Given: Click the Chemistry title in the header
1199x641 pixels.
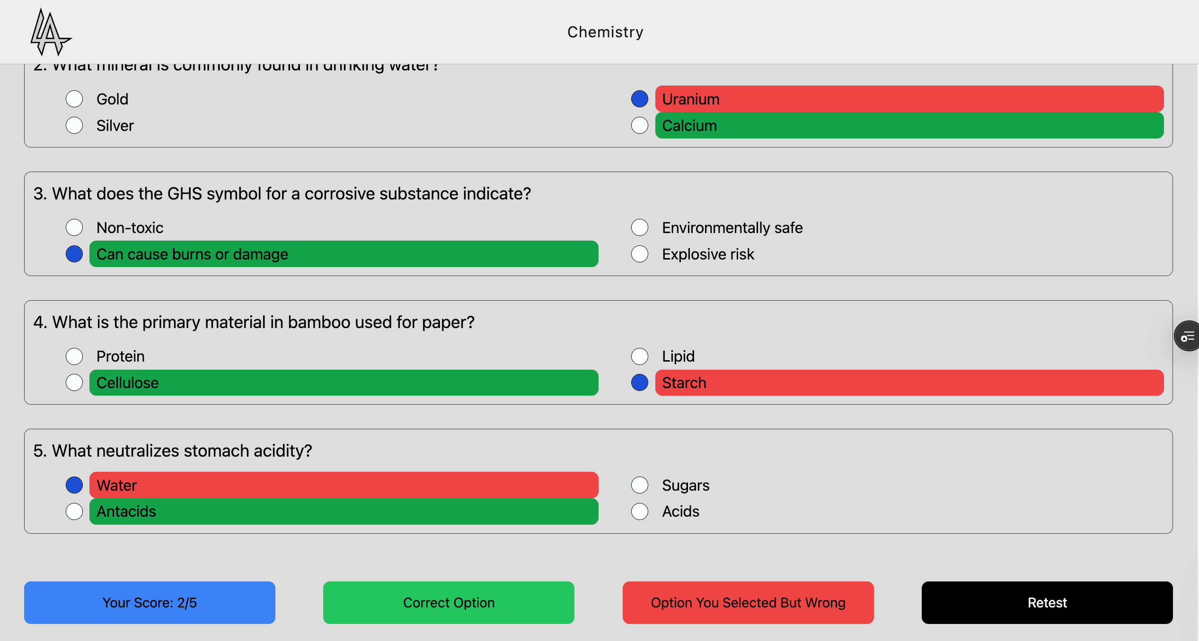Looking at the screenshot, I should point(605,32).
